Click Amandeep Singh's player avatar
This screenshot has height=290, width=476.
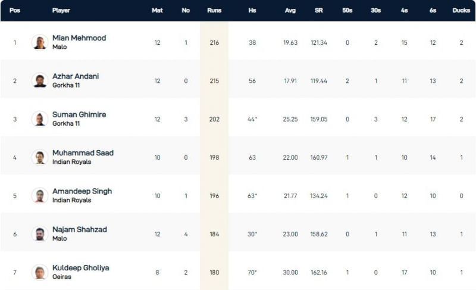pyautogui.click(x=40, y=195)
